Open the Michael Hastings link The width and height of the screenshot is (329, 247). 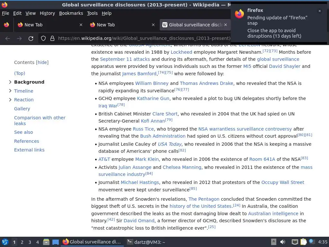140,183
